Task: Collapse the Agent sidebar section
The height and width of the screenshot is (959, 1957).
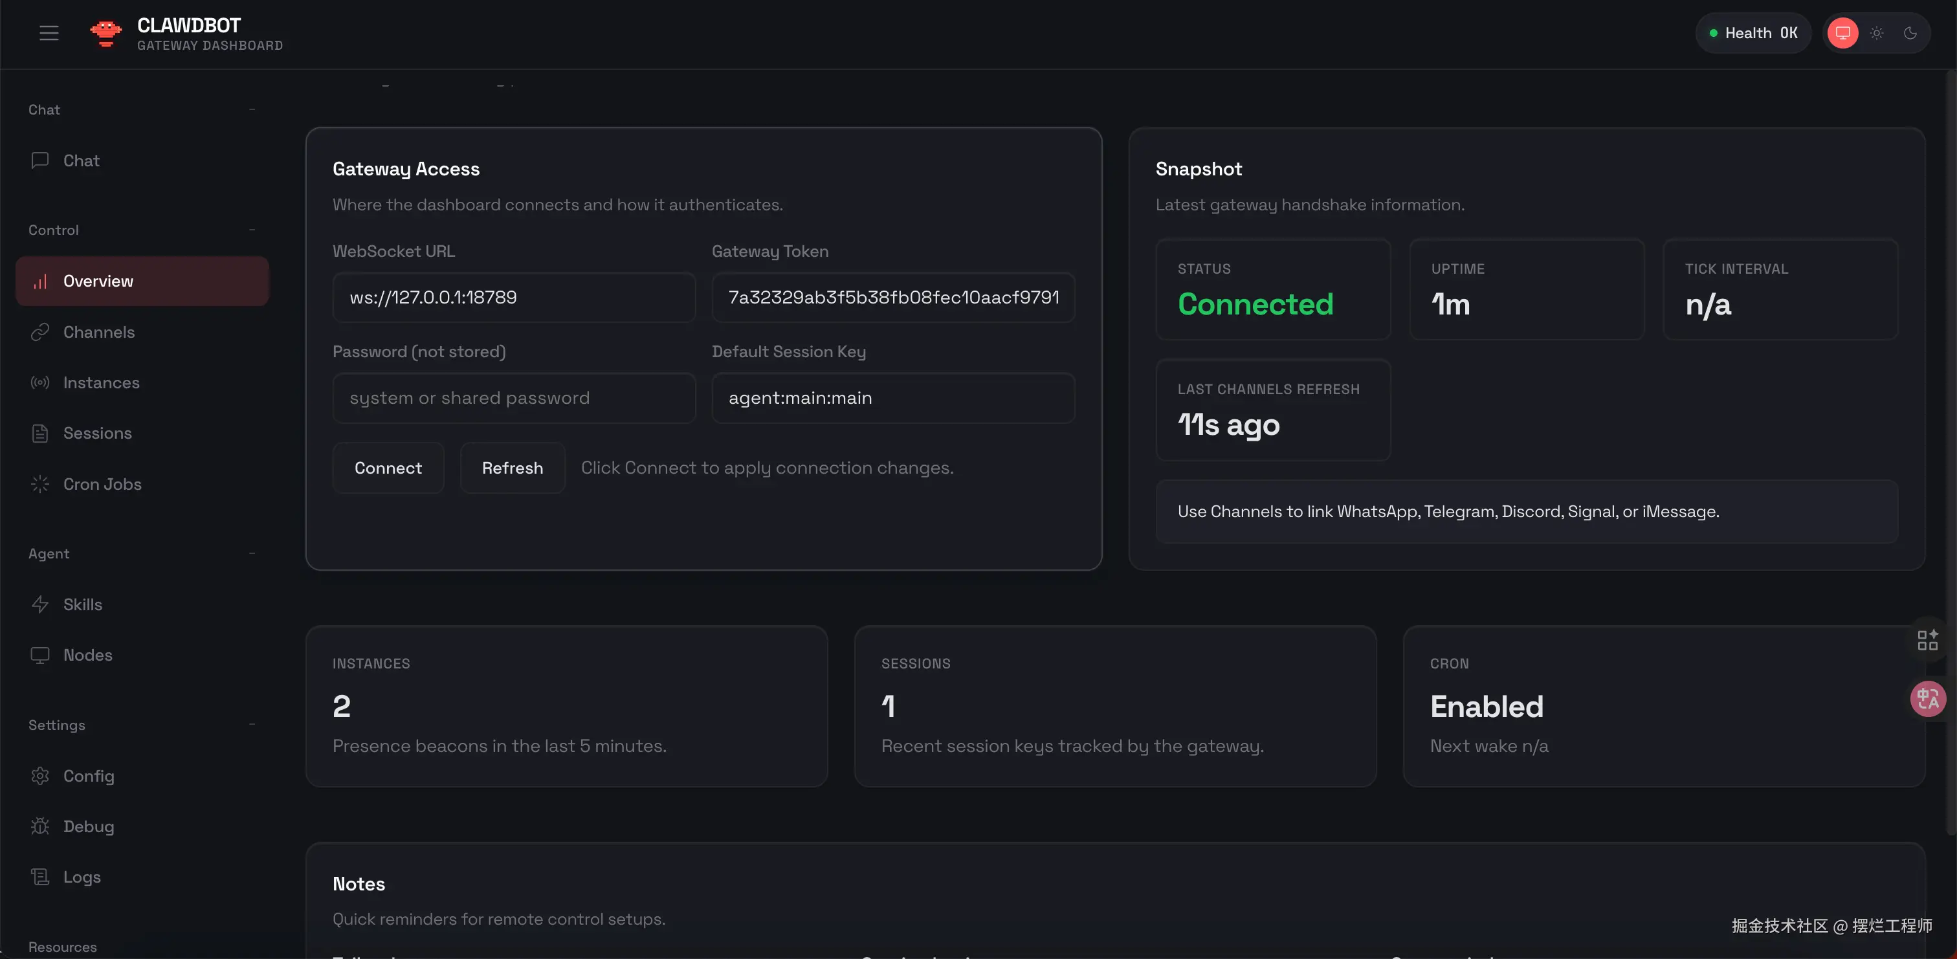Action: point(252,553)
